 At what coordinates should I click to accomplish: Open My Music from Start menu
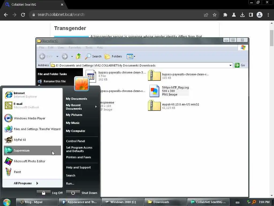(73, 123)
